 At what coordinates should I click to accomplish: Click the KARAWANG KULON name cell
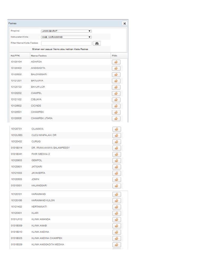tap(43, 200)
